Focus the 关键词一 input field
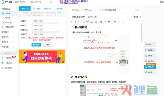 point(46,21)
